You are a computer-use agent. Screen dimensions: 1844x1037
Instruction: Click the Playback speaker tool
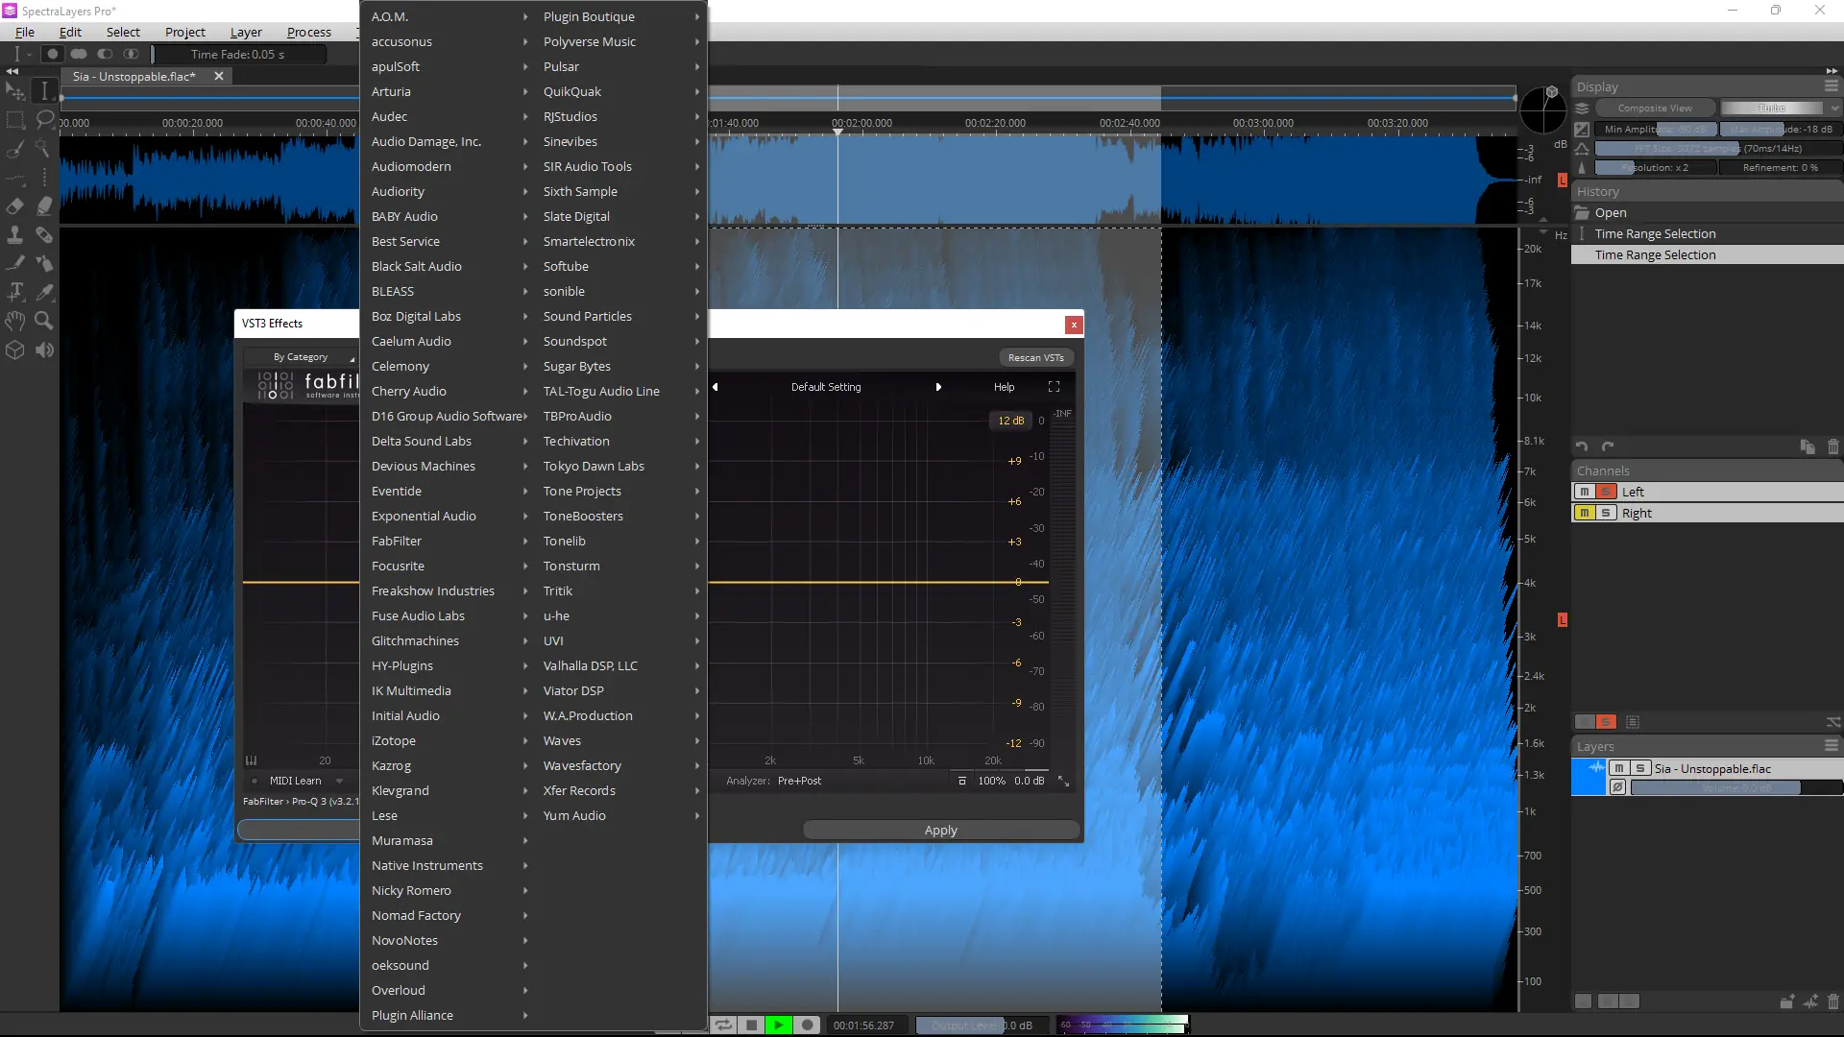coord(44,350)
